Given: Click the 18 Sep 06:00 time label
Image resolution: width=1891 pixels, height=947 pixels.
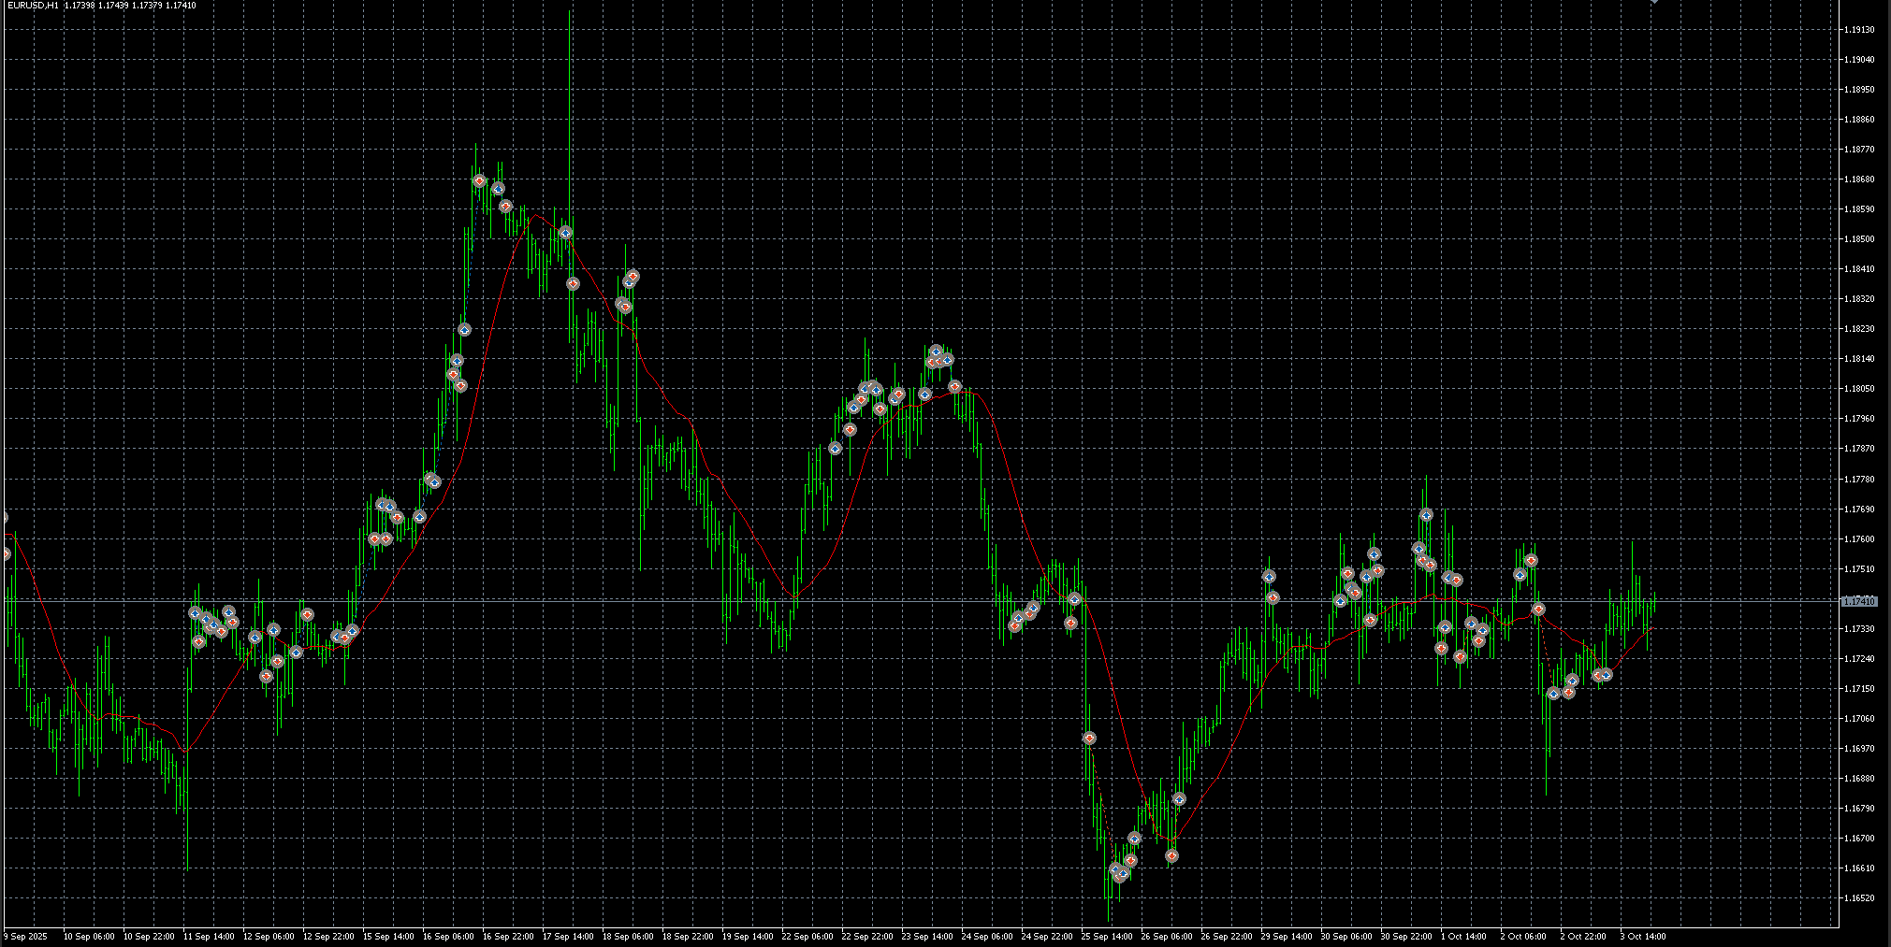Looking at the screenshot, I should pos(628,936).
